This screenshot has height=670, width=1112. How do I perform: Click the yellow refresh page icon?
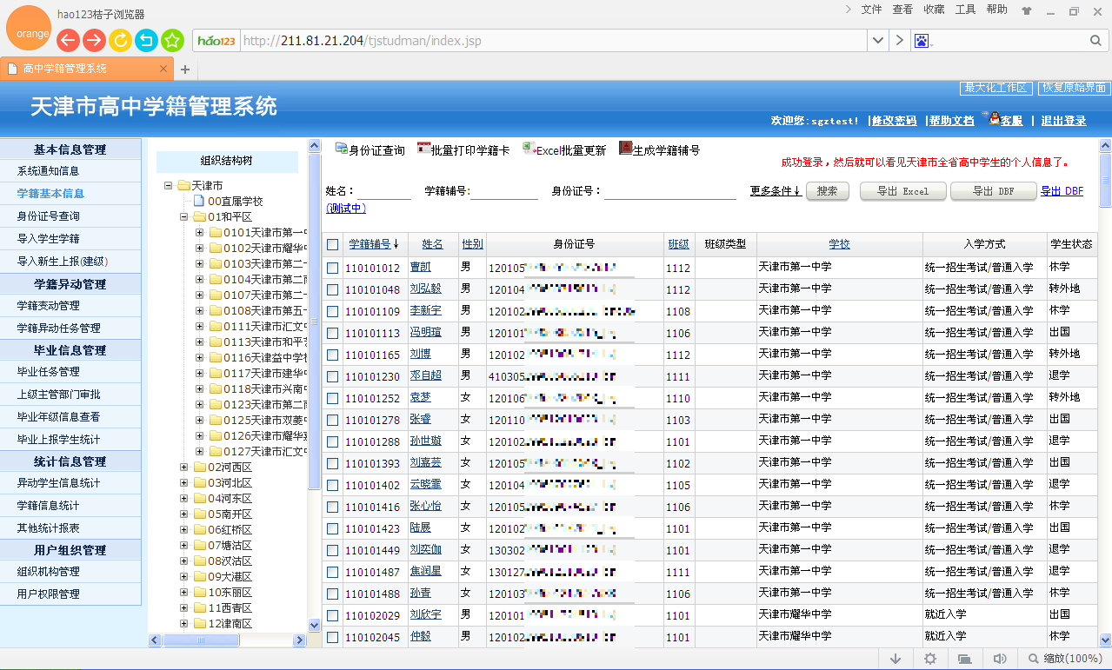[x=121, y=40]
